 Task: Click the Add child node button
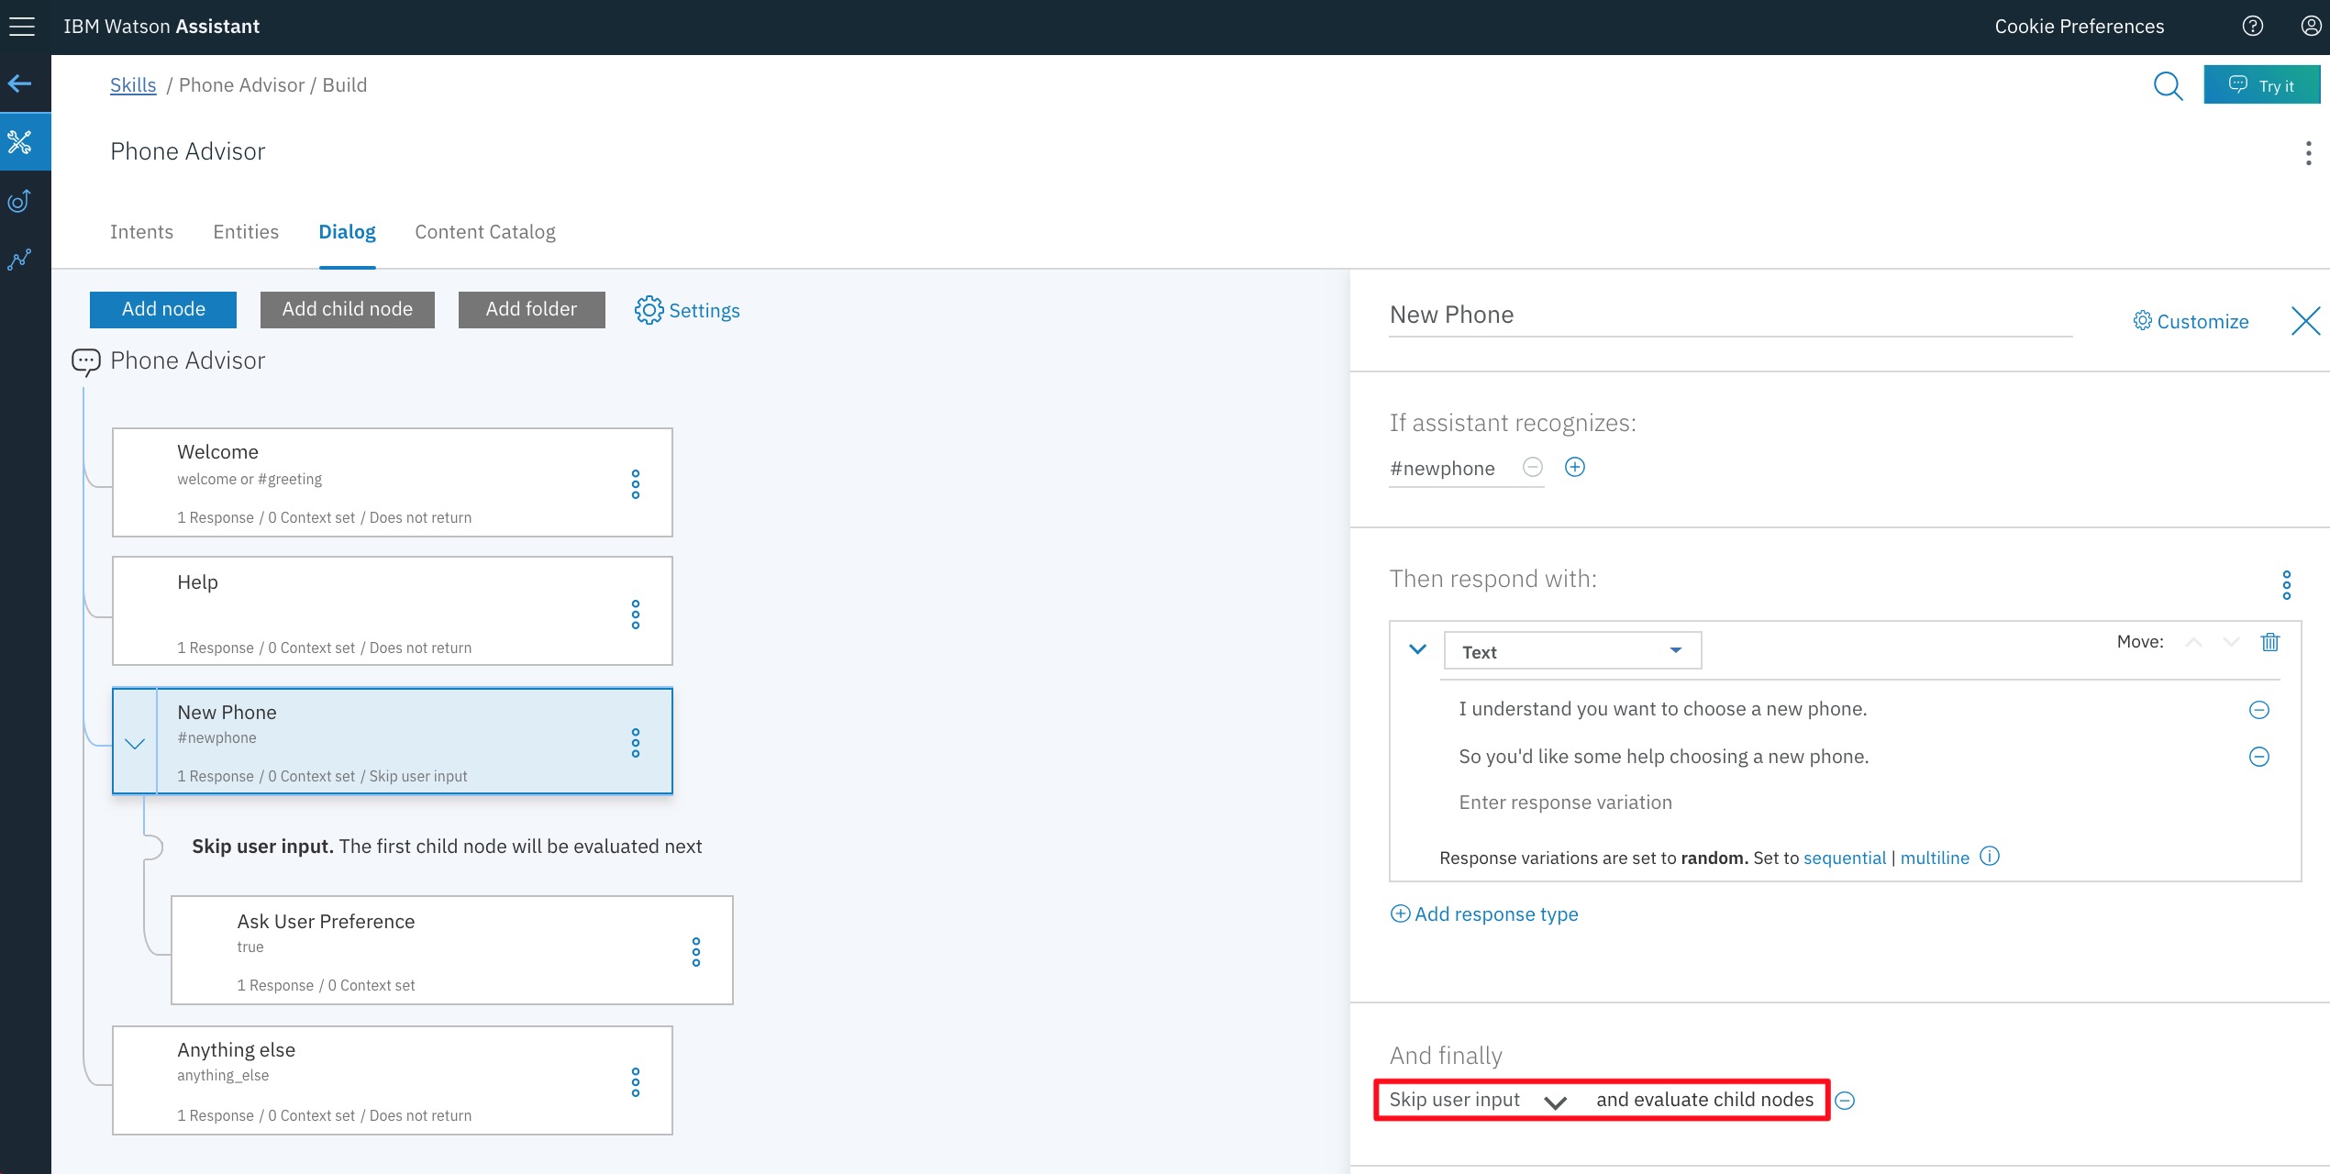coord(347,309)
